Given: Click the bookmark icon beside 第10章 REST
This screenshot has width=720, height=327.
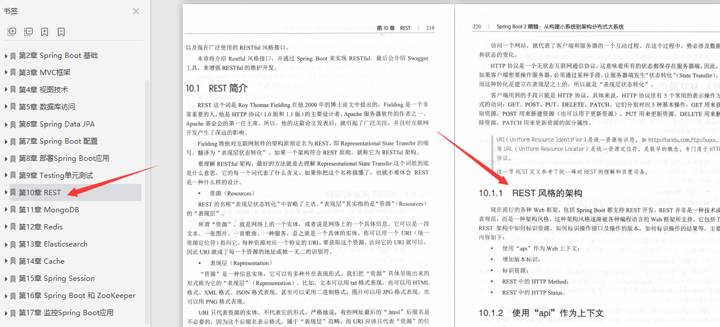Looking at the screenshot, I should pos(13,193).
